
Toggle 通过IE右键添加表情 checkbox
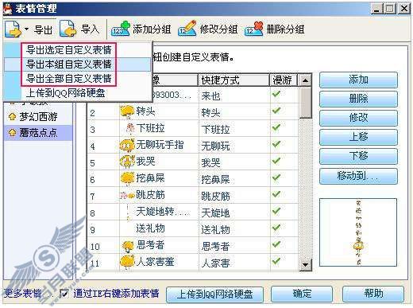tap(64, 294)
